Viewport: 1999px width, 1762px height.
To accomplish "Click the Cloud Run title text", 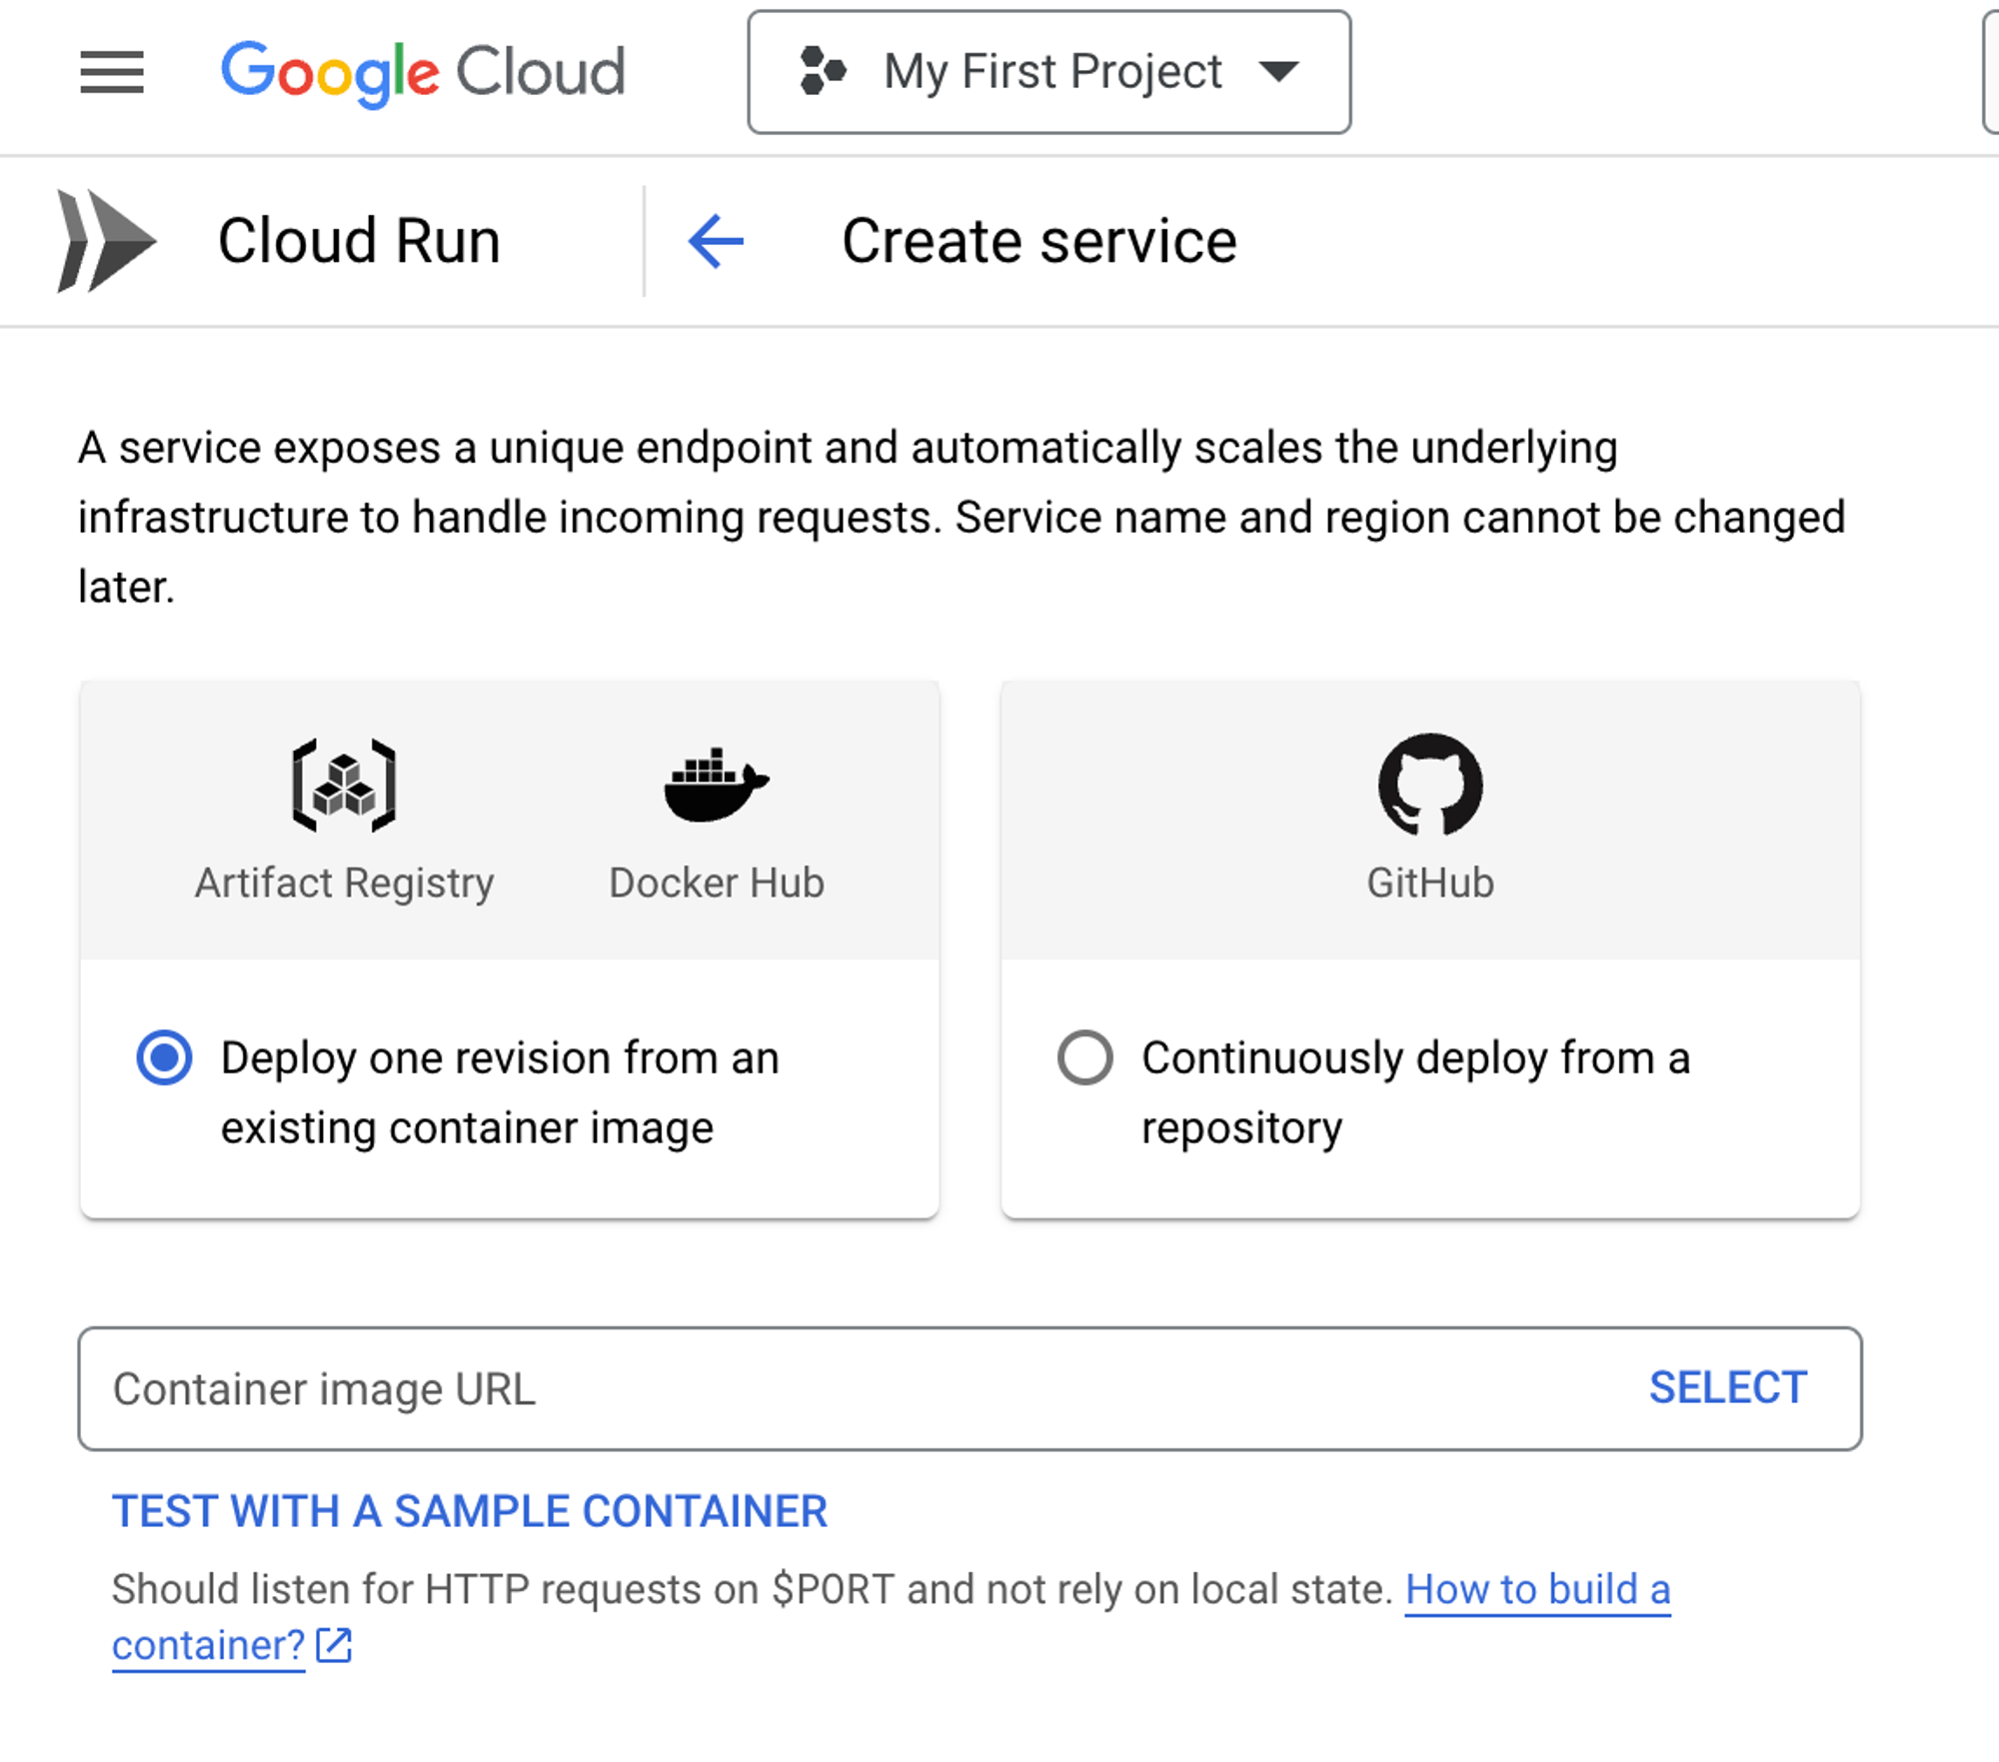I will (x=359, y=241).
